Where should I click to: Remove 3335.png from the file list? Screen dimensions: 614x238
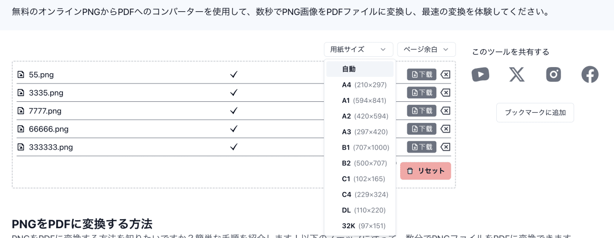pos(446,93)
